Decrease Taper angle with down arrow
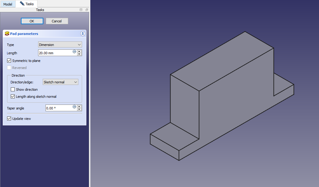This screenshot has height=187, width=319. point(79,109)
